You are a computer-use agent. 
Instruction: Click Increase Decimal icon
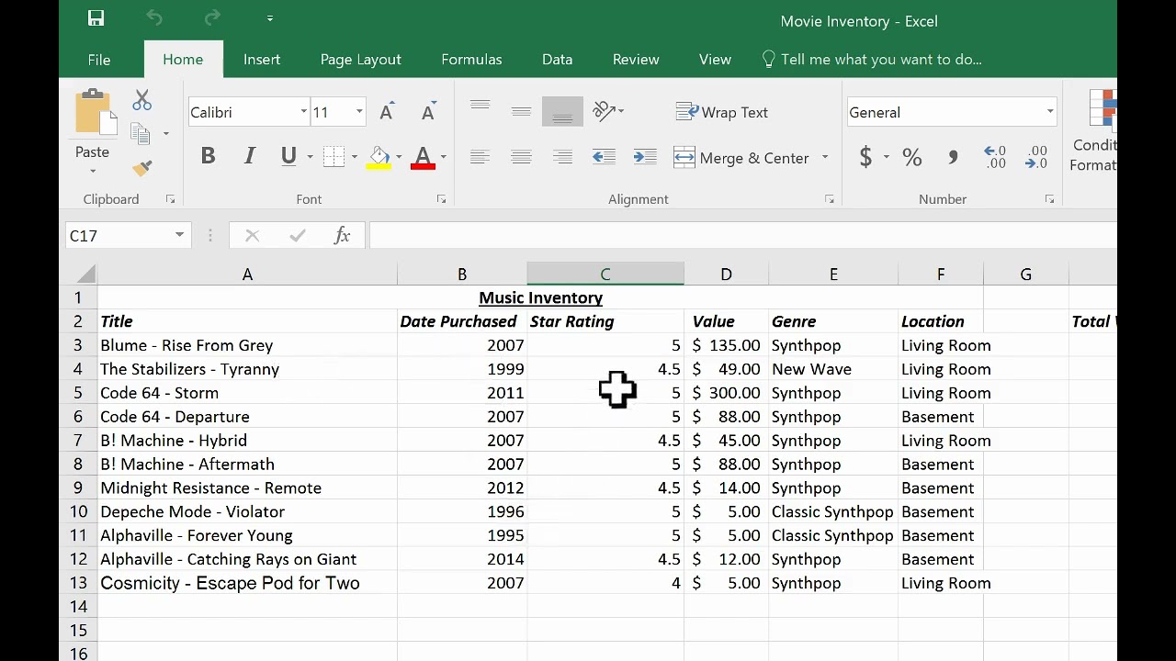[x=995, y=157]
